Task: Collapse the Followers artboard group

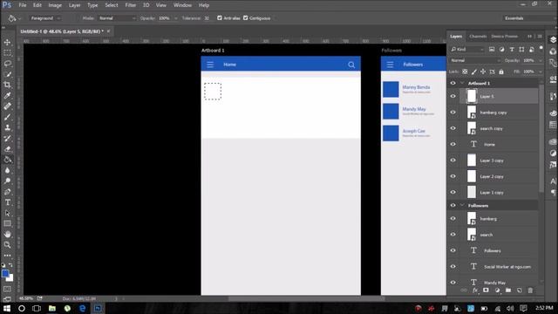Action: (462, 206)
